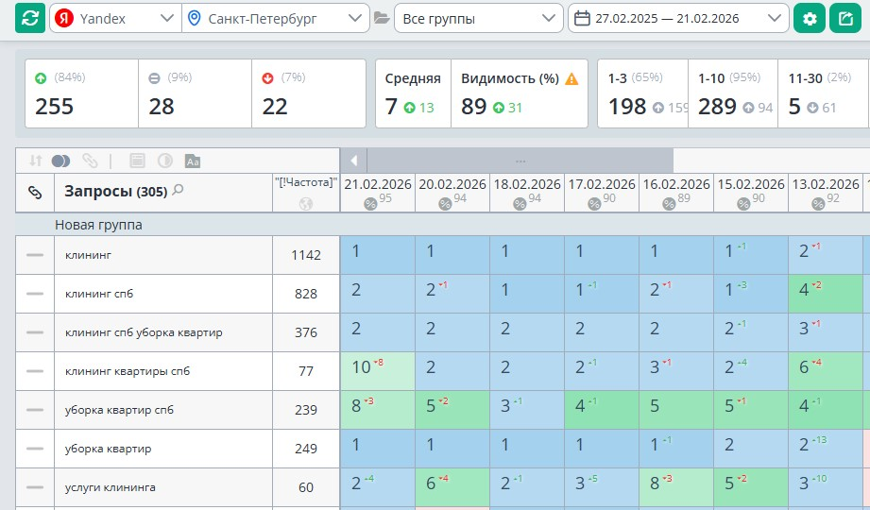Open the date range 27.02.2025 — 21.02.2026 picker
This screenshot has width=870, height=510.
point(678,18)
